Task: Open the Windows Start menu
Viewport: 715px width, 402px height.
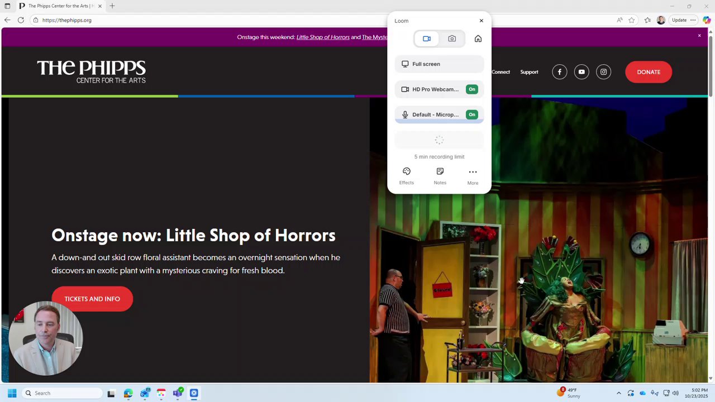Action: coord(12,393)
